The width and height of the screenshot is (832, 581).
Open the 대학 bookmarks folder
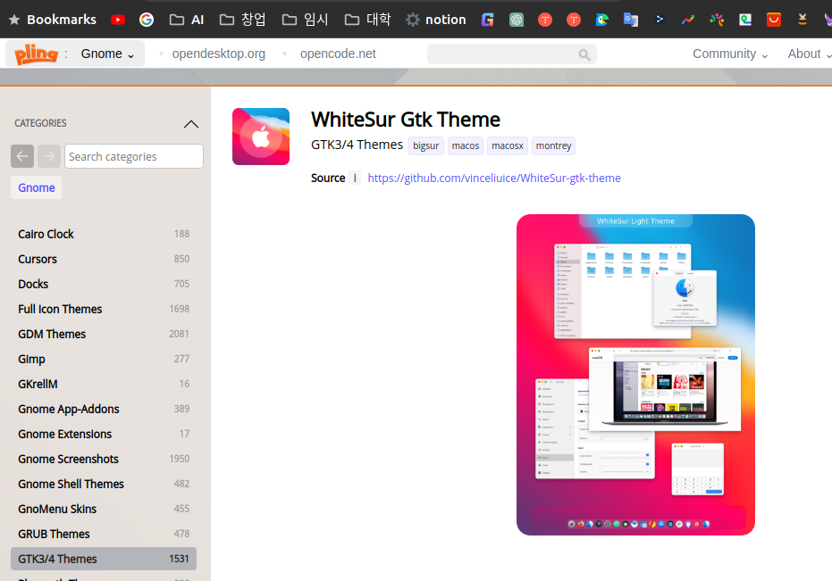tap(368, 20)
